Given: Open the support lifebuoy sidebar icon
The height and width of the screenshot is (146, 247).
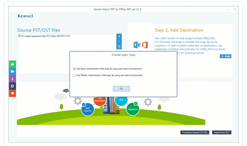Looking at the screenshot, I should [12, 86].
